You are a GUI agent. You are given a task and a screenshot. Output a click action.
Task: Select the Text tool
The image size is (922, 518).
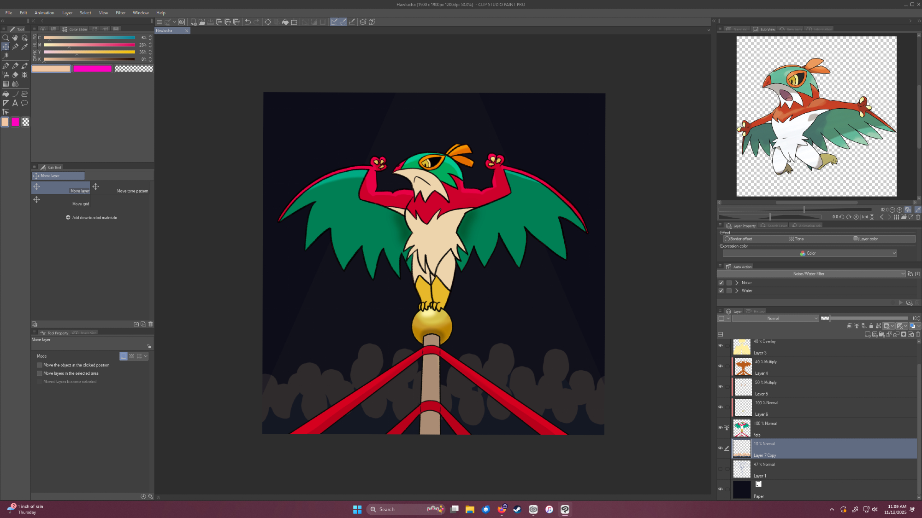click(x=15, y=103)
